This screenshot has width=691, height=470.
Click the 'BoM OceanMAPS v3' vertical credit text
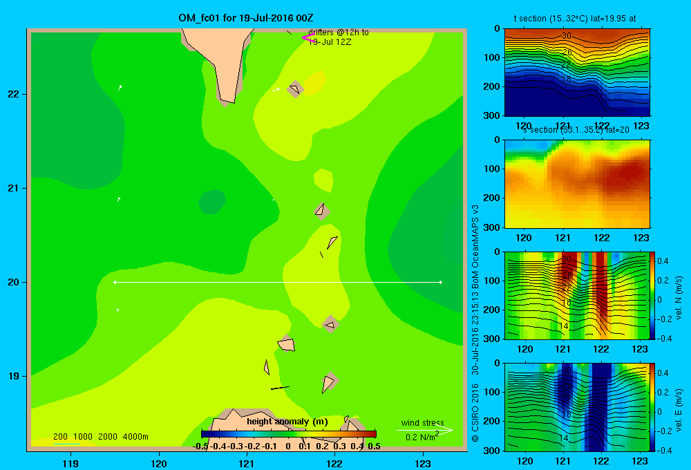(475, 246)
